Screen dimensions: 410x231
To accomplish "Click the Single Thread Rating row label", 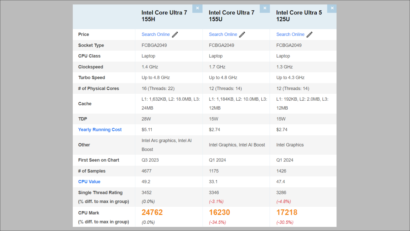I will 100,193.
